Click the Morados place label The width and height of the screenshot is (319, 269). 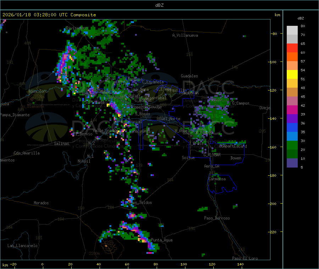pos(41,203)
